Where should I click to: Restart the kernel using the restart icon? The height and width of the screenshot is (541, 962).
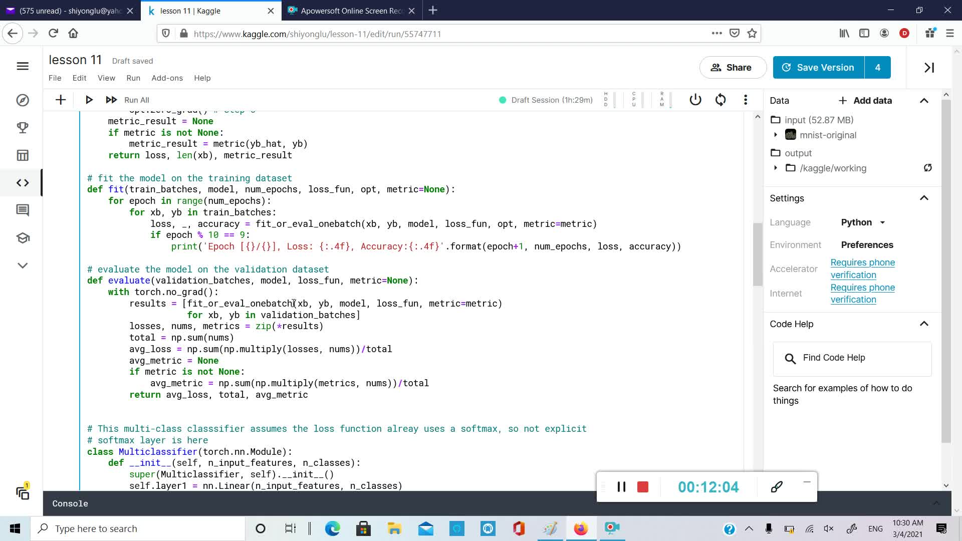click(x=720, y=100)
